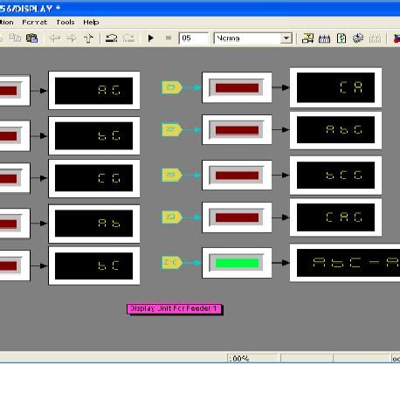The image size is (400, 400).
Task: Click the green indicator lamp block
Action: (237, 263)
